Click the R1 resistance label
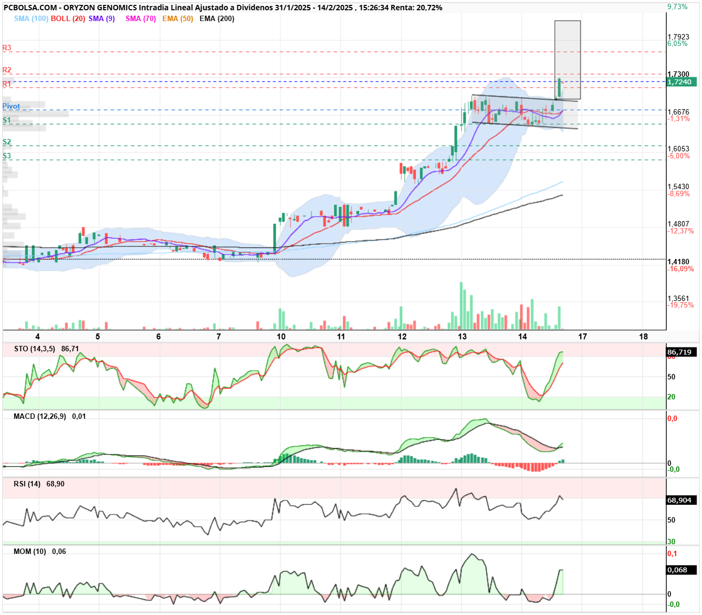This screenshot has height=615, width=702. tap(6, 84)
